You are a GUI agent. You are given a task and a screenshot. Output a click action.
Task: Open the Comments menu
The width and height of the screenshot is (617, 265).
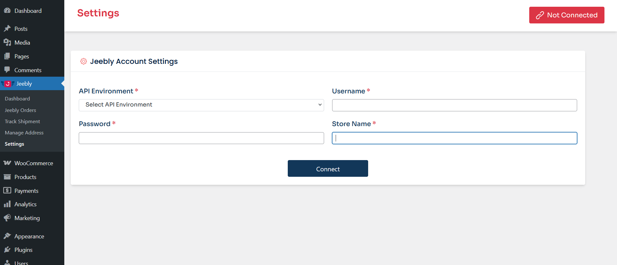(32, 70)
